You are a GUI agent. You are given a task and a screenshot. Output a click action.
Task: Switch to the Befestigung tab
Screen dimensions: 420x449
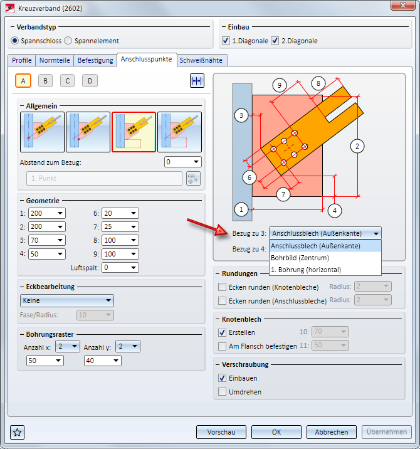[95, 60]
